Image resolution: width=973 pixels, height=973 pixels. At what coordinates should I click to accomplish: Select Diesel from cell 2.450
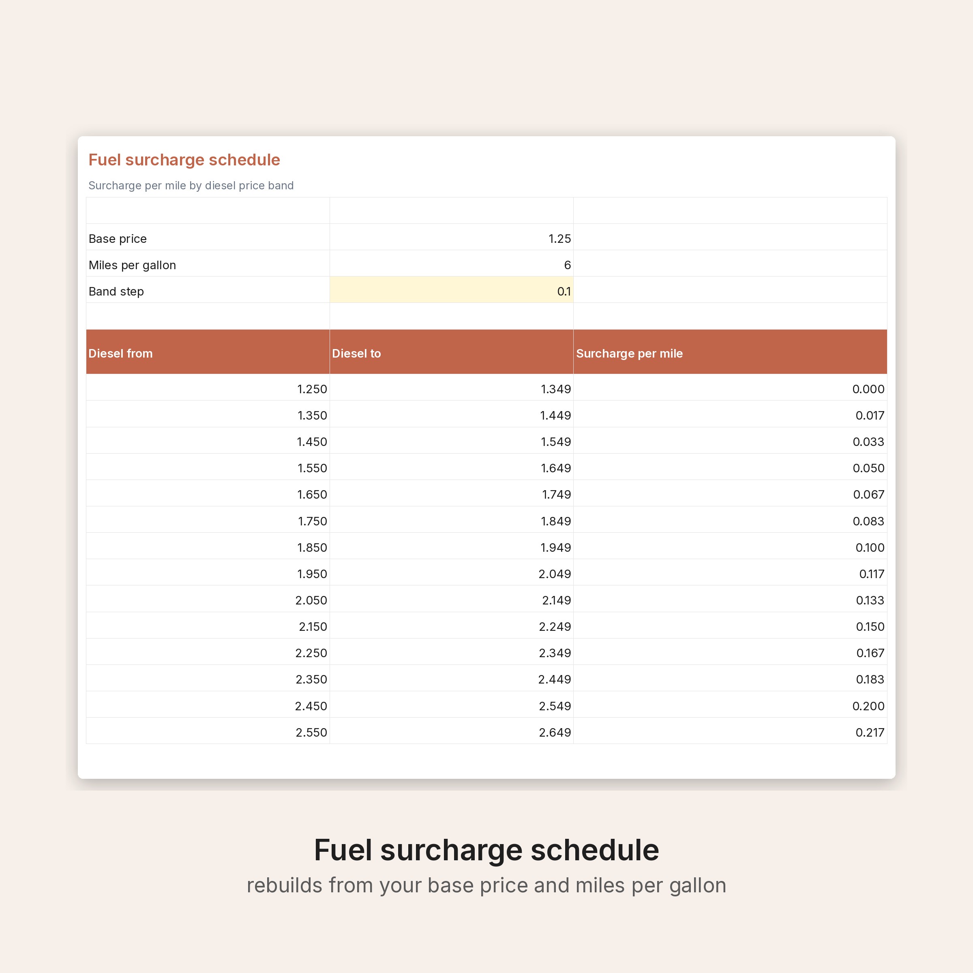click(x=208, y=704)
